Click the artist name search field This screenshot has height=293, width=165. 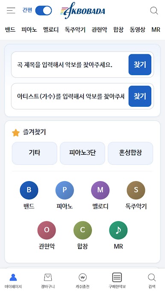tap(70, 96)
